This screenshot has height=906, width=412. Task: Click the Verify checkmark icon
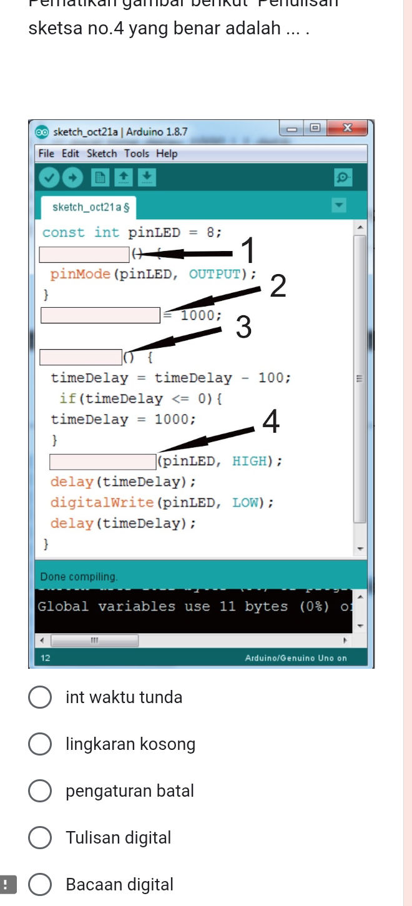[x=50, y=177]
